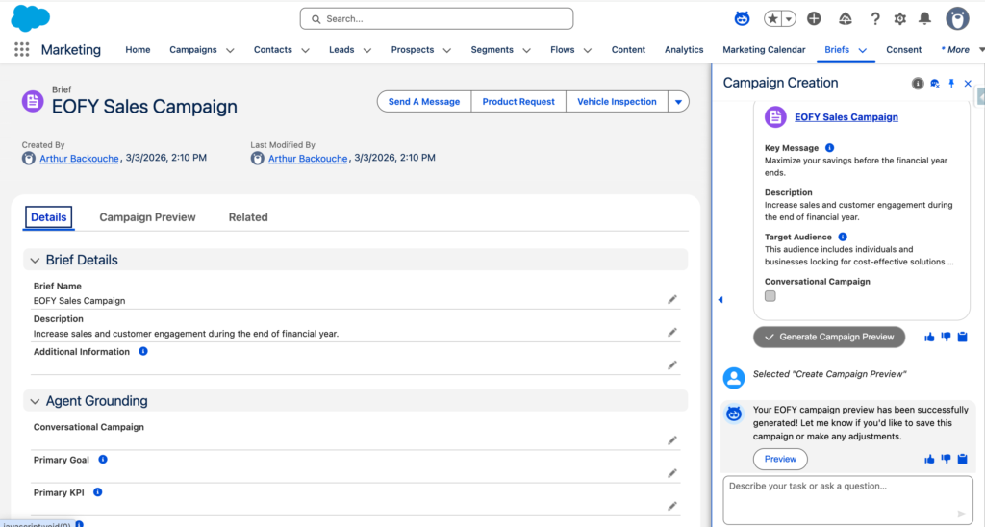Tick the Conversational Campaign checkbox in the chat card
The height and width of the screenshot is (527, 985).
[770, 296]
